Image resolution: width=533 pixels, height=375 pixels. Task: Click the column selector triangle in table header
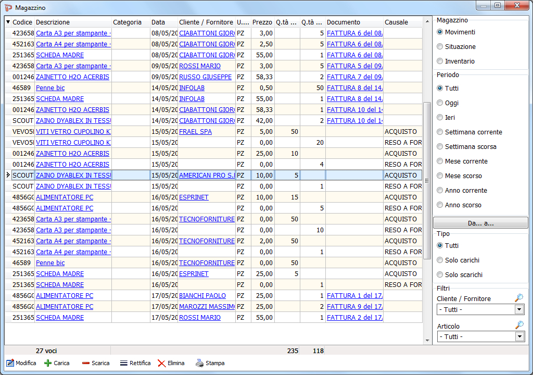click(x=8, y=22)
